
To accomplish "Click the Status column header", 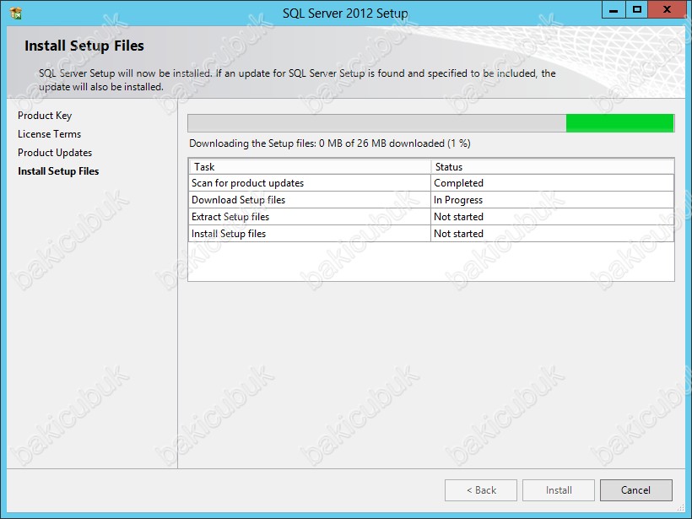I will [x=553, y=167].
